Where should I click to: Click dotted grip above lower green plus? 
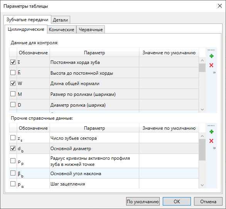pos(211,125)
